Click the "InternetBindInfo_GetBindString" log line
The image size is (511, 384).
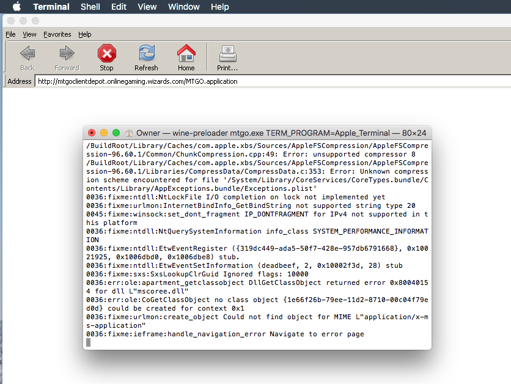coord(251,205)
